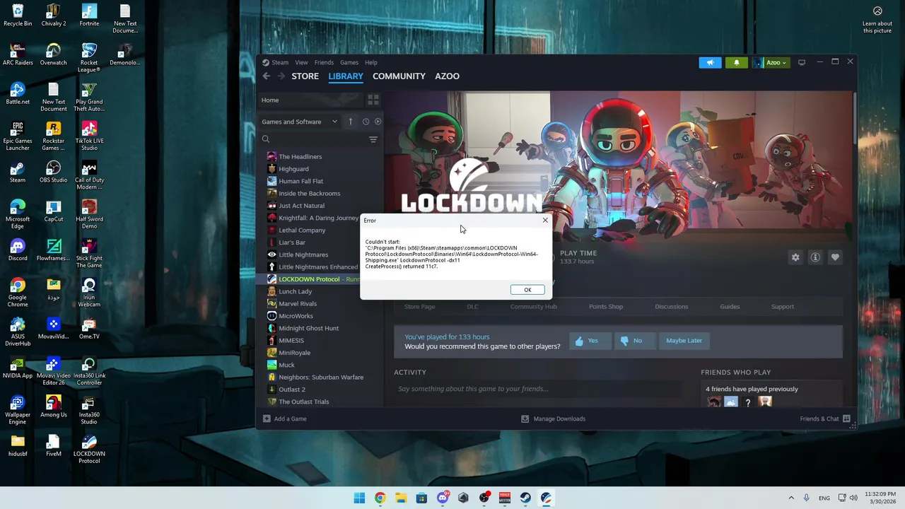Click Steam window vertical scrollbar

(854, 117)
